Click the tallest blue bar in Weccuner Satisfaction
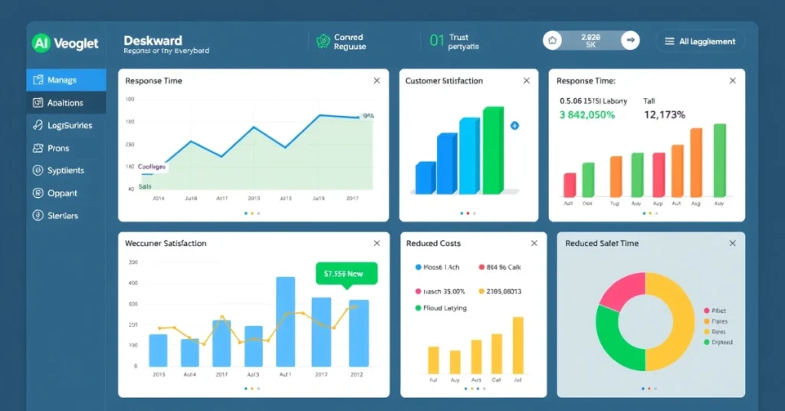This screenshot has height=411, width=785. pyautogui.click(x=285, y=321)
